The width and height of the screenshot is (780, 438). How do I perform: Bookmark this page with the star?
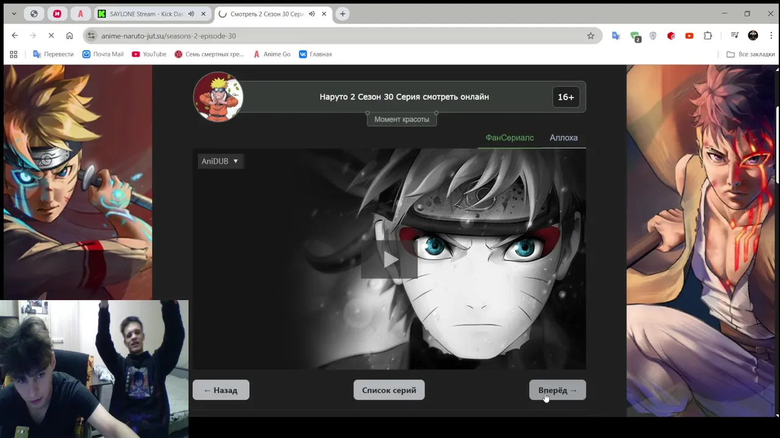tap(590, 36)
